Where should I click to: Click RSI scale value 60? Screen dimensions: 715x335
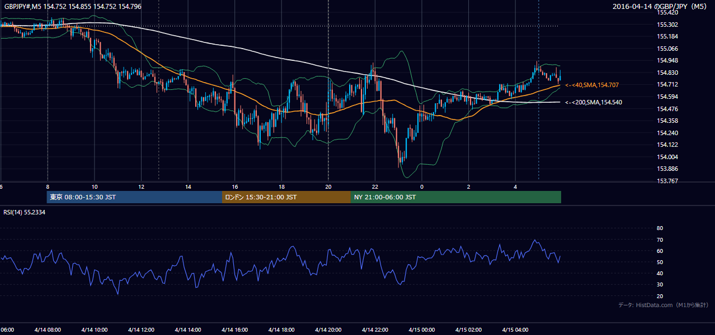pyautogui.click(x=660, y=251)
